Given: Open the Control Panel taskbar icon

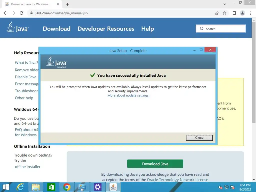Looking at the screenshot, I should [82, 187].
